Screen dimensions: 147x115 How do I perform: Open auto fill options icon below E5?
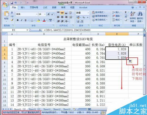pos(130,61)
